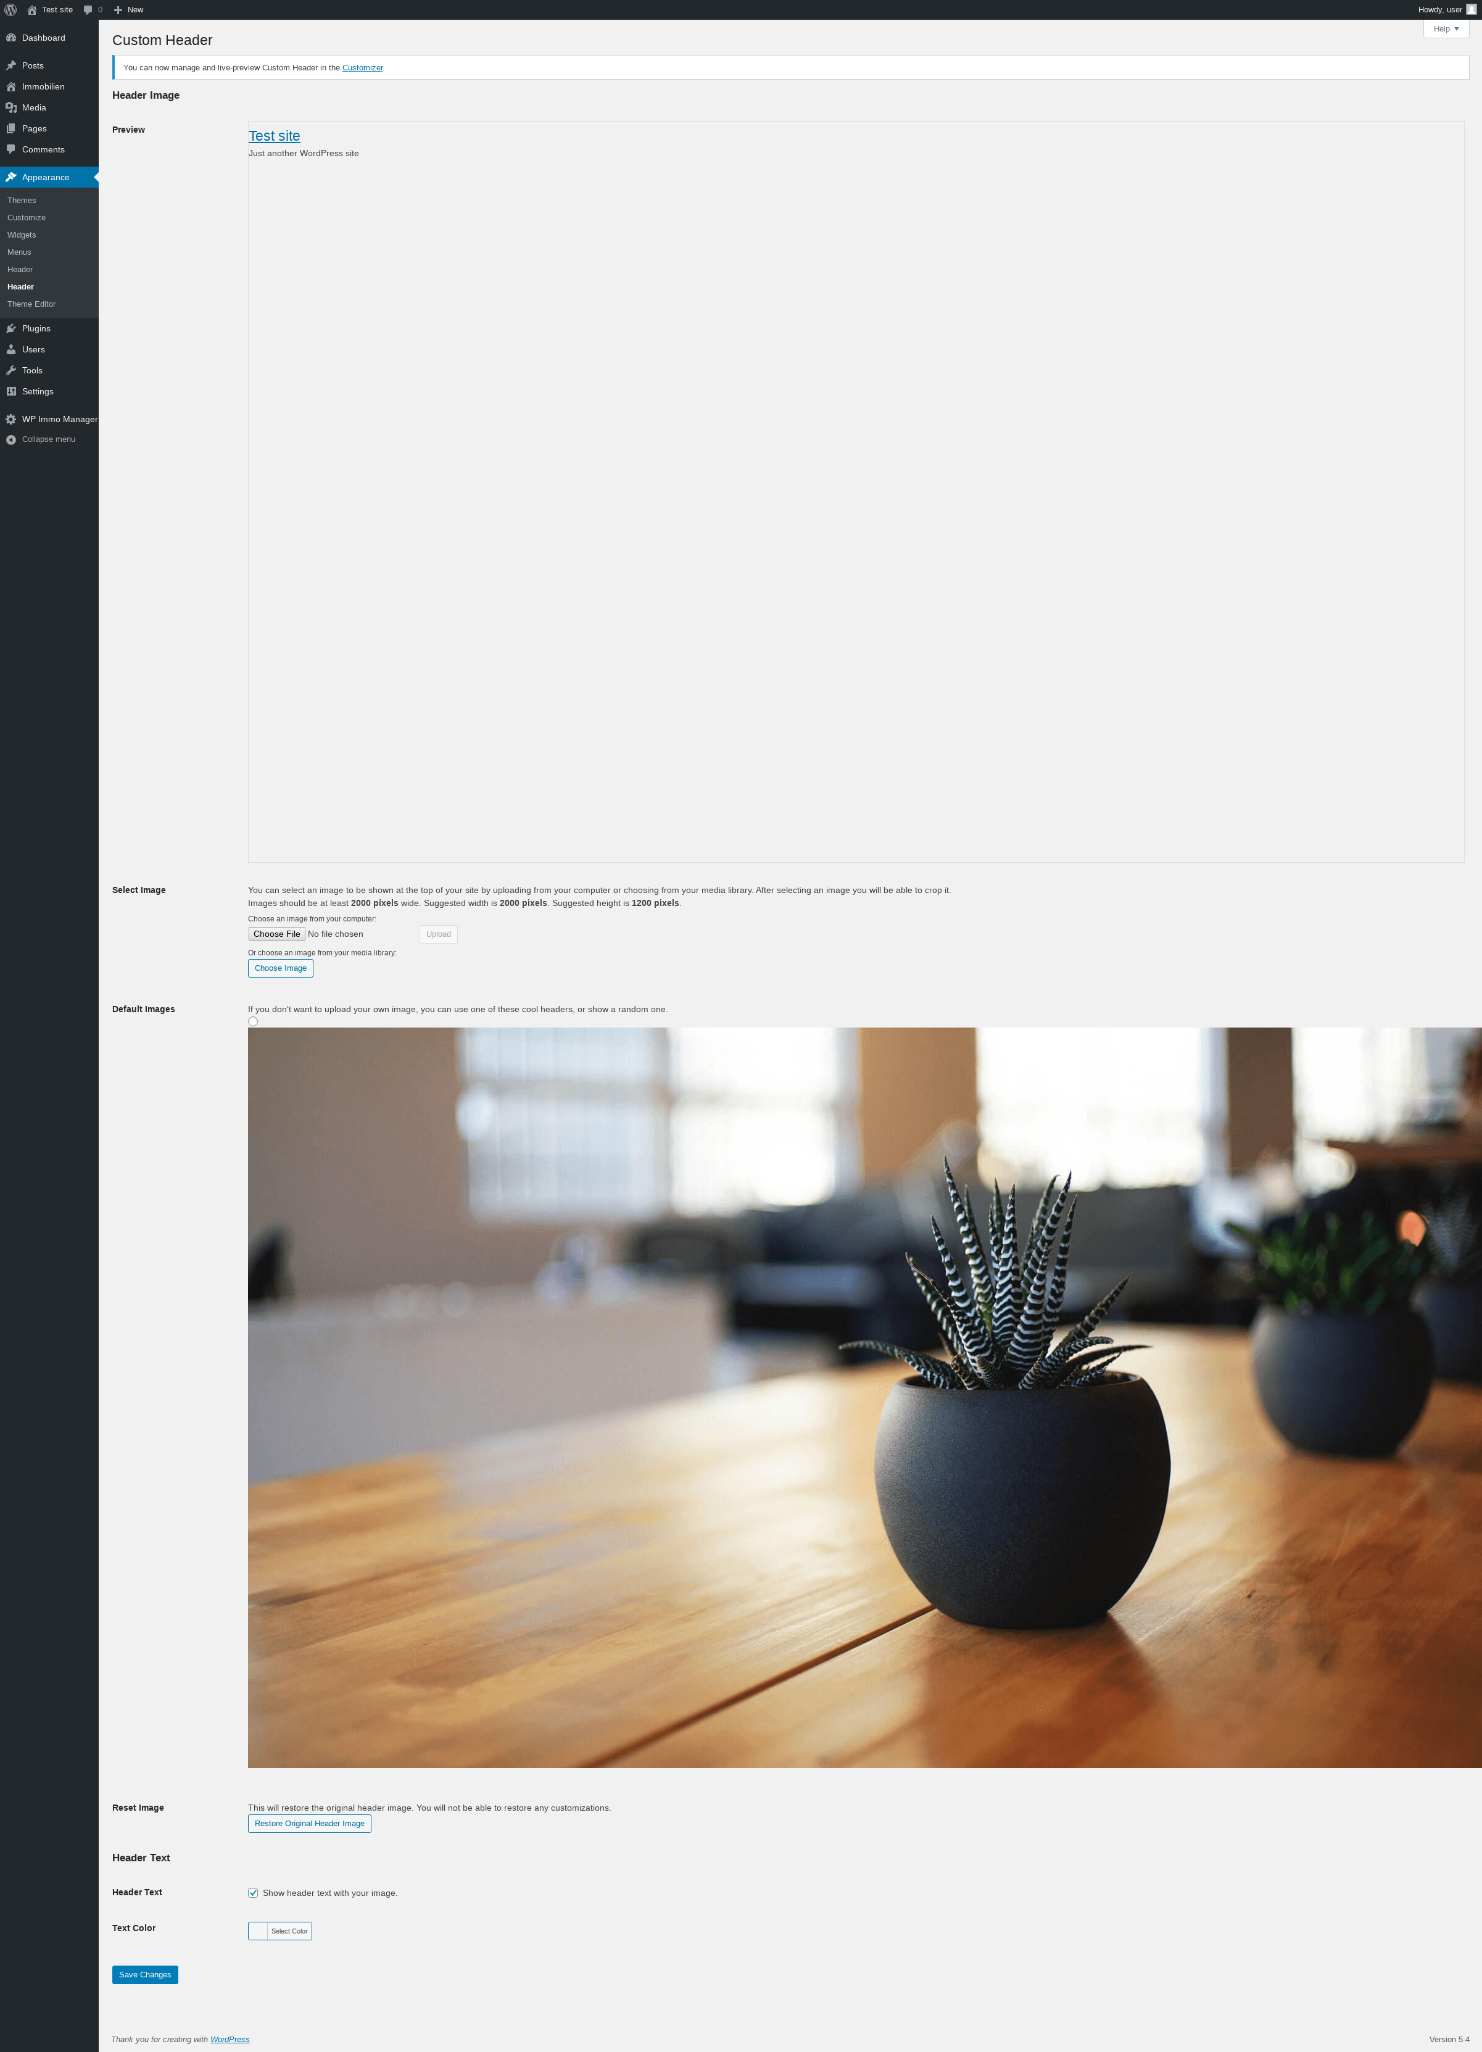1482x2052 pixels.
Task: Expand the Help dropdown tab
Action: coord(1445,29)
